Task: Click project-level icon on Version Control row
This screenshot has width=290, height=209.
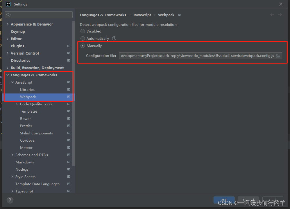Action: coord(69,53)
